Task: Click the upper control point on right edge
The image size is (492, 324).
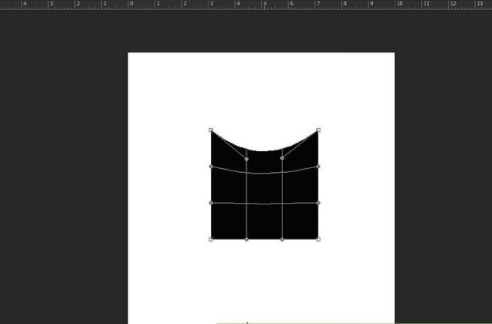Action: [318, 166]
